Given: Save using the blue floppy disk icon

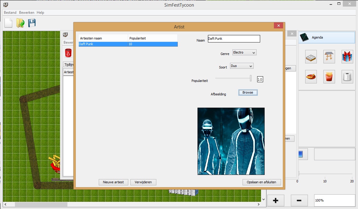Looking at the screenshot, I should click(32, 23).
